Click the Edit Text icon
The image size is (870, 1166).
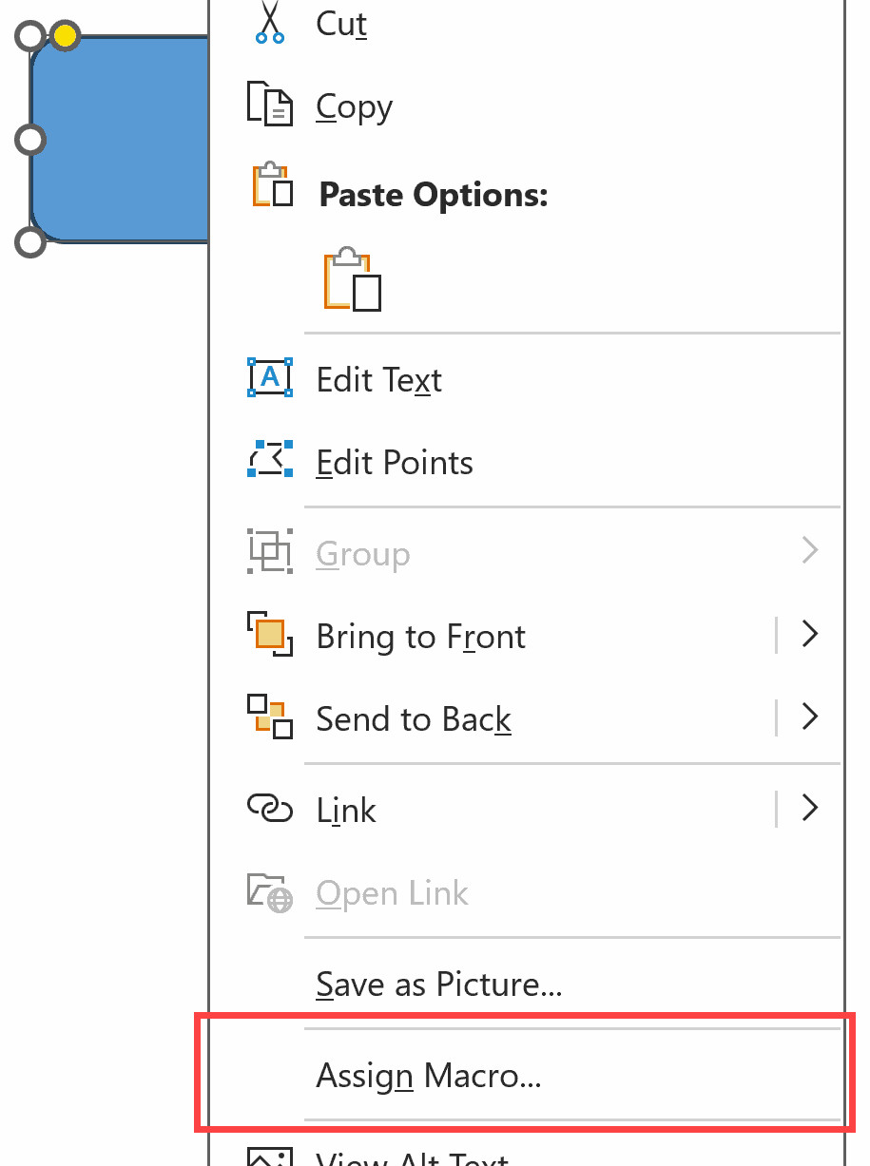[x=269, y=377]
